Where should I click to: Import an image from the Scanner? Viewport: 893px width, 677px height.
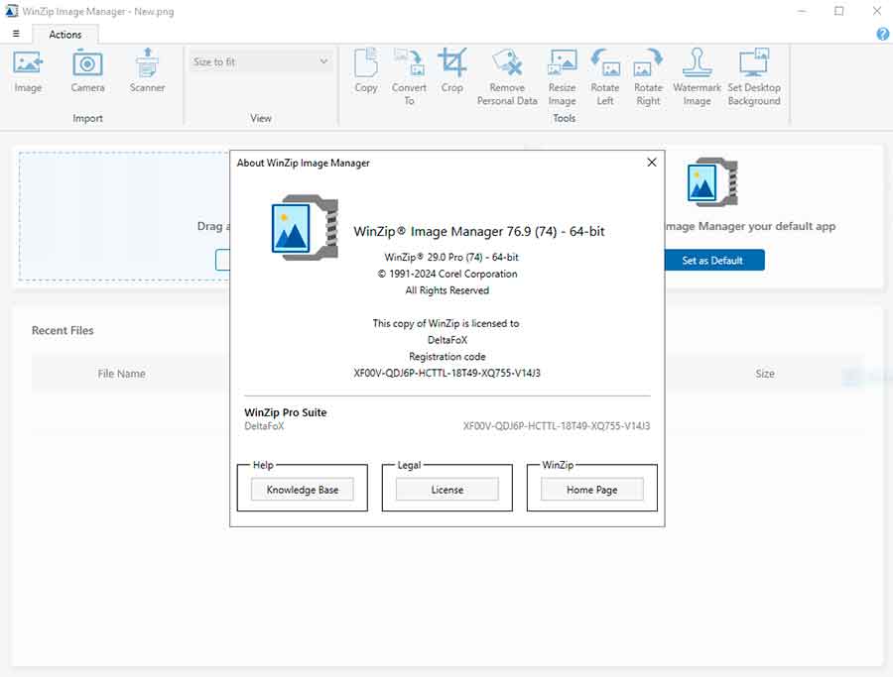147,71
